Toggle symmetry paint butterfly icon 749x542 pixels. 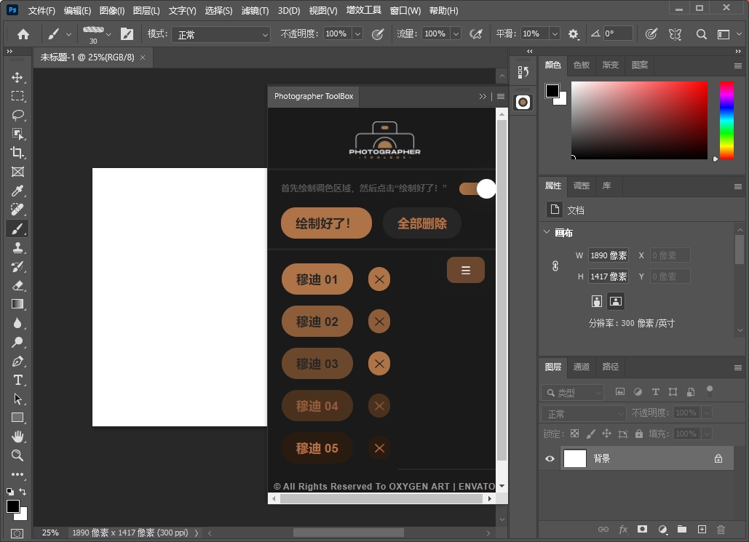tap(675, 34)
